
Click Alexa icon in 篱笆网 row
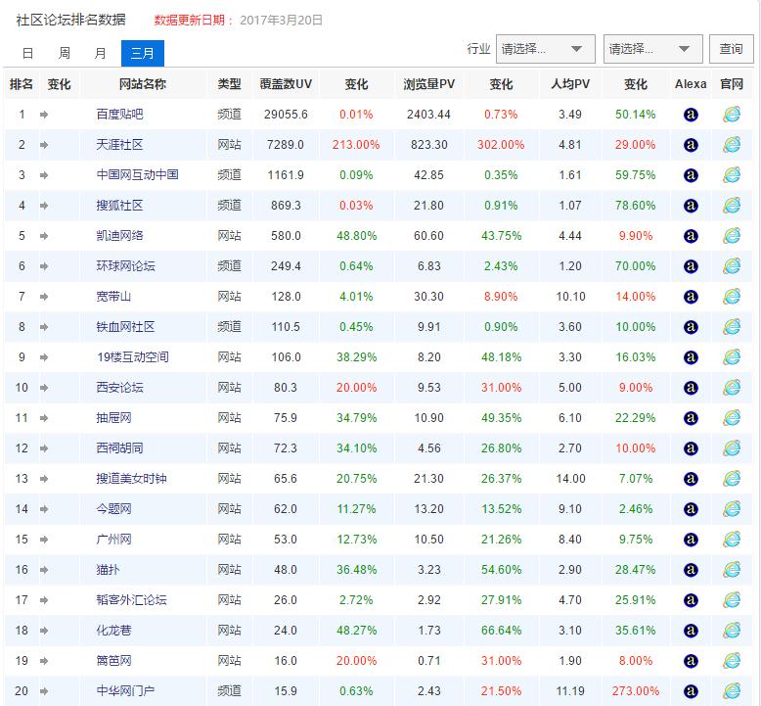point(691,661)
